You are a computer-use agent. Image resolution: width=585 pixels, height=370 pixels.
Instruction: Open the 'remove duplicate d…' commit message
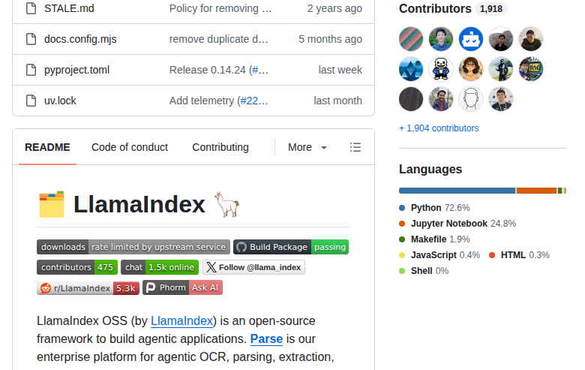(219, 39)
